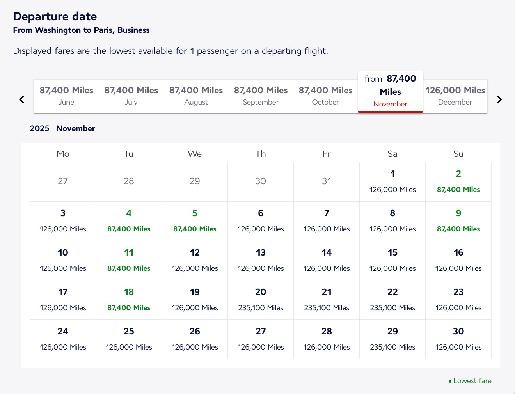515x394 pixels.
Task: Pick November 30 at month's end
Action: tap(458, 339)
